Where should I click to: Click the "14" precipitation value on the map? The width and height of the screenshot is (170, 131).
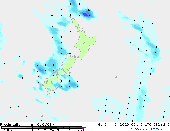tap(89, 16)
